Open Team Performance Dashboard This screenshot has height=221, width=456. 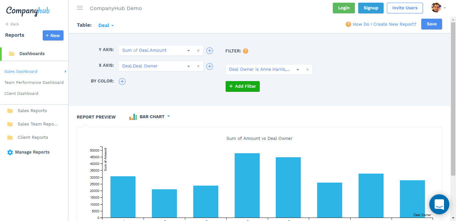click(x=34, y=82)
